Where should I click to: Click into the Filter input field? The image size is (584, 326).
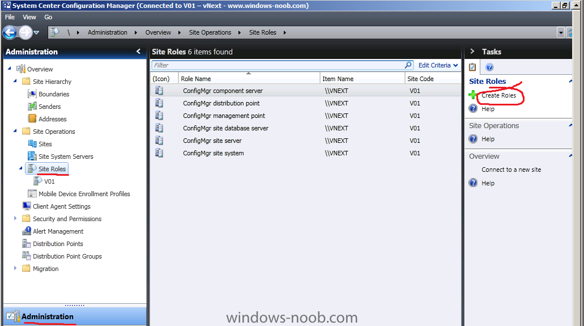(278, 65)
